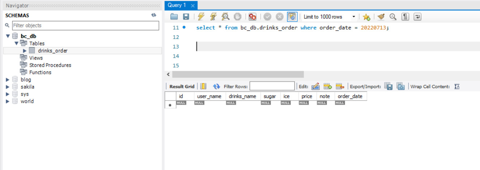Expand the blog schema
Screen dimensions: 480x170
tap(8, 79)
